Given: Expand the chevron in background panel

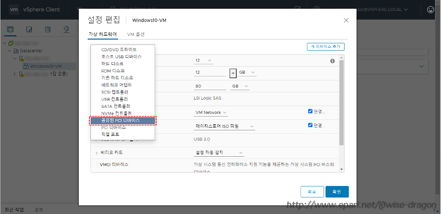Looking at the screenshot, I should click(x=421, y=67).
